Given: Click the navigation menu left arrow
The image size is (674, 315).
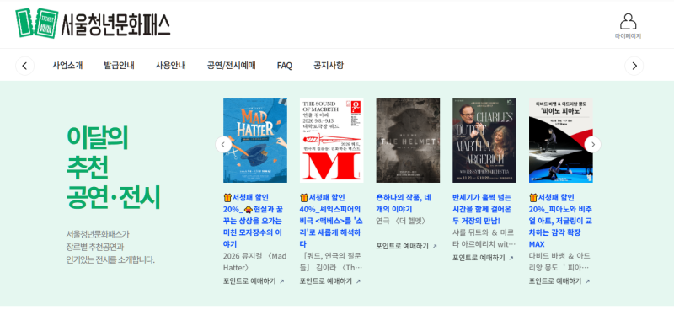Looking at the screenshot, I should point(25,66).
